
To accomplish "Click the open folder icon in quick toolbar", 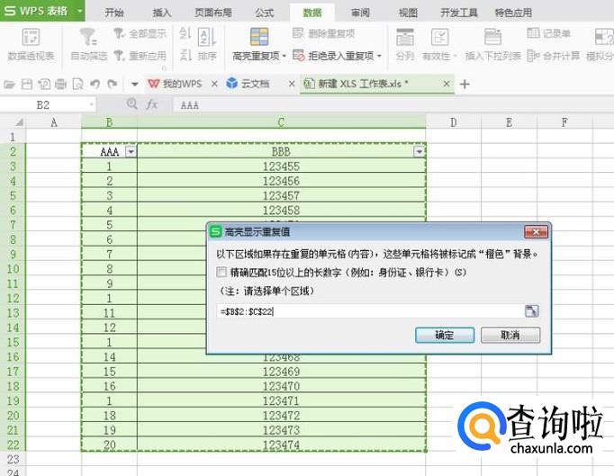I will click(x=9, y=85).
